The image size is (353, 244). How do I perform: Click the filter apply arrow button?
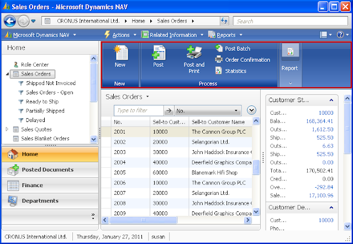pyautogui.click(x=168, y=110)
